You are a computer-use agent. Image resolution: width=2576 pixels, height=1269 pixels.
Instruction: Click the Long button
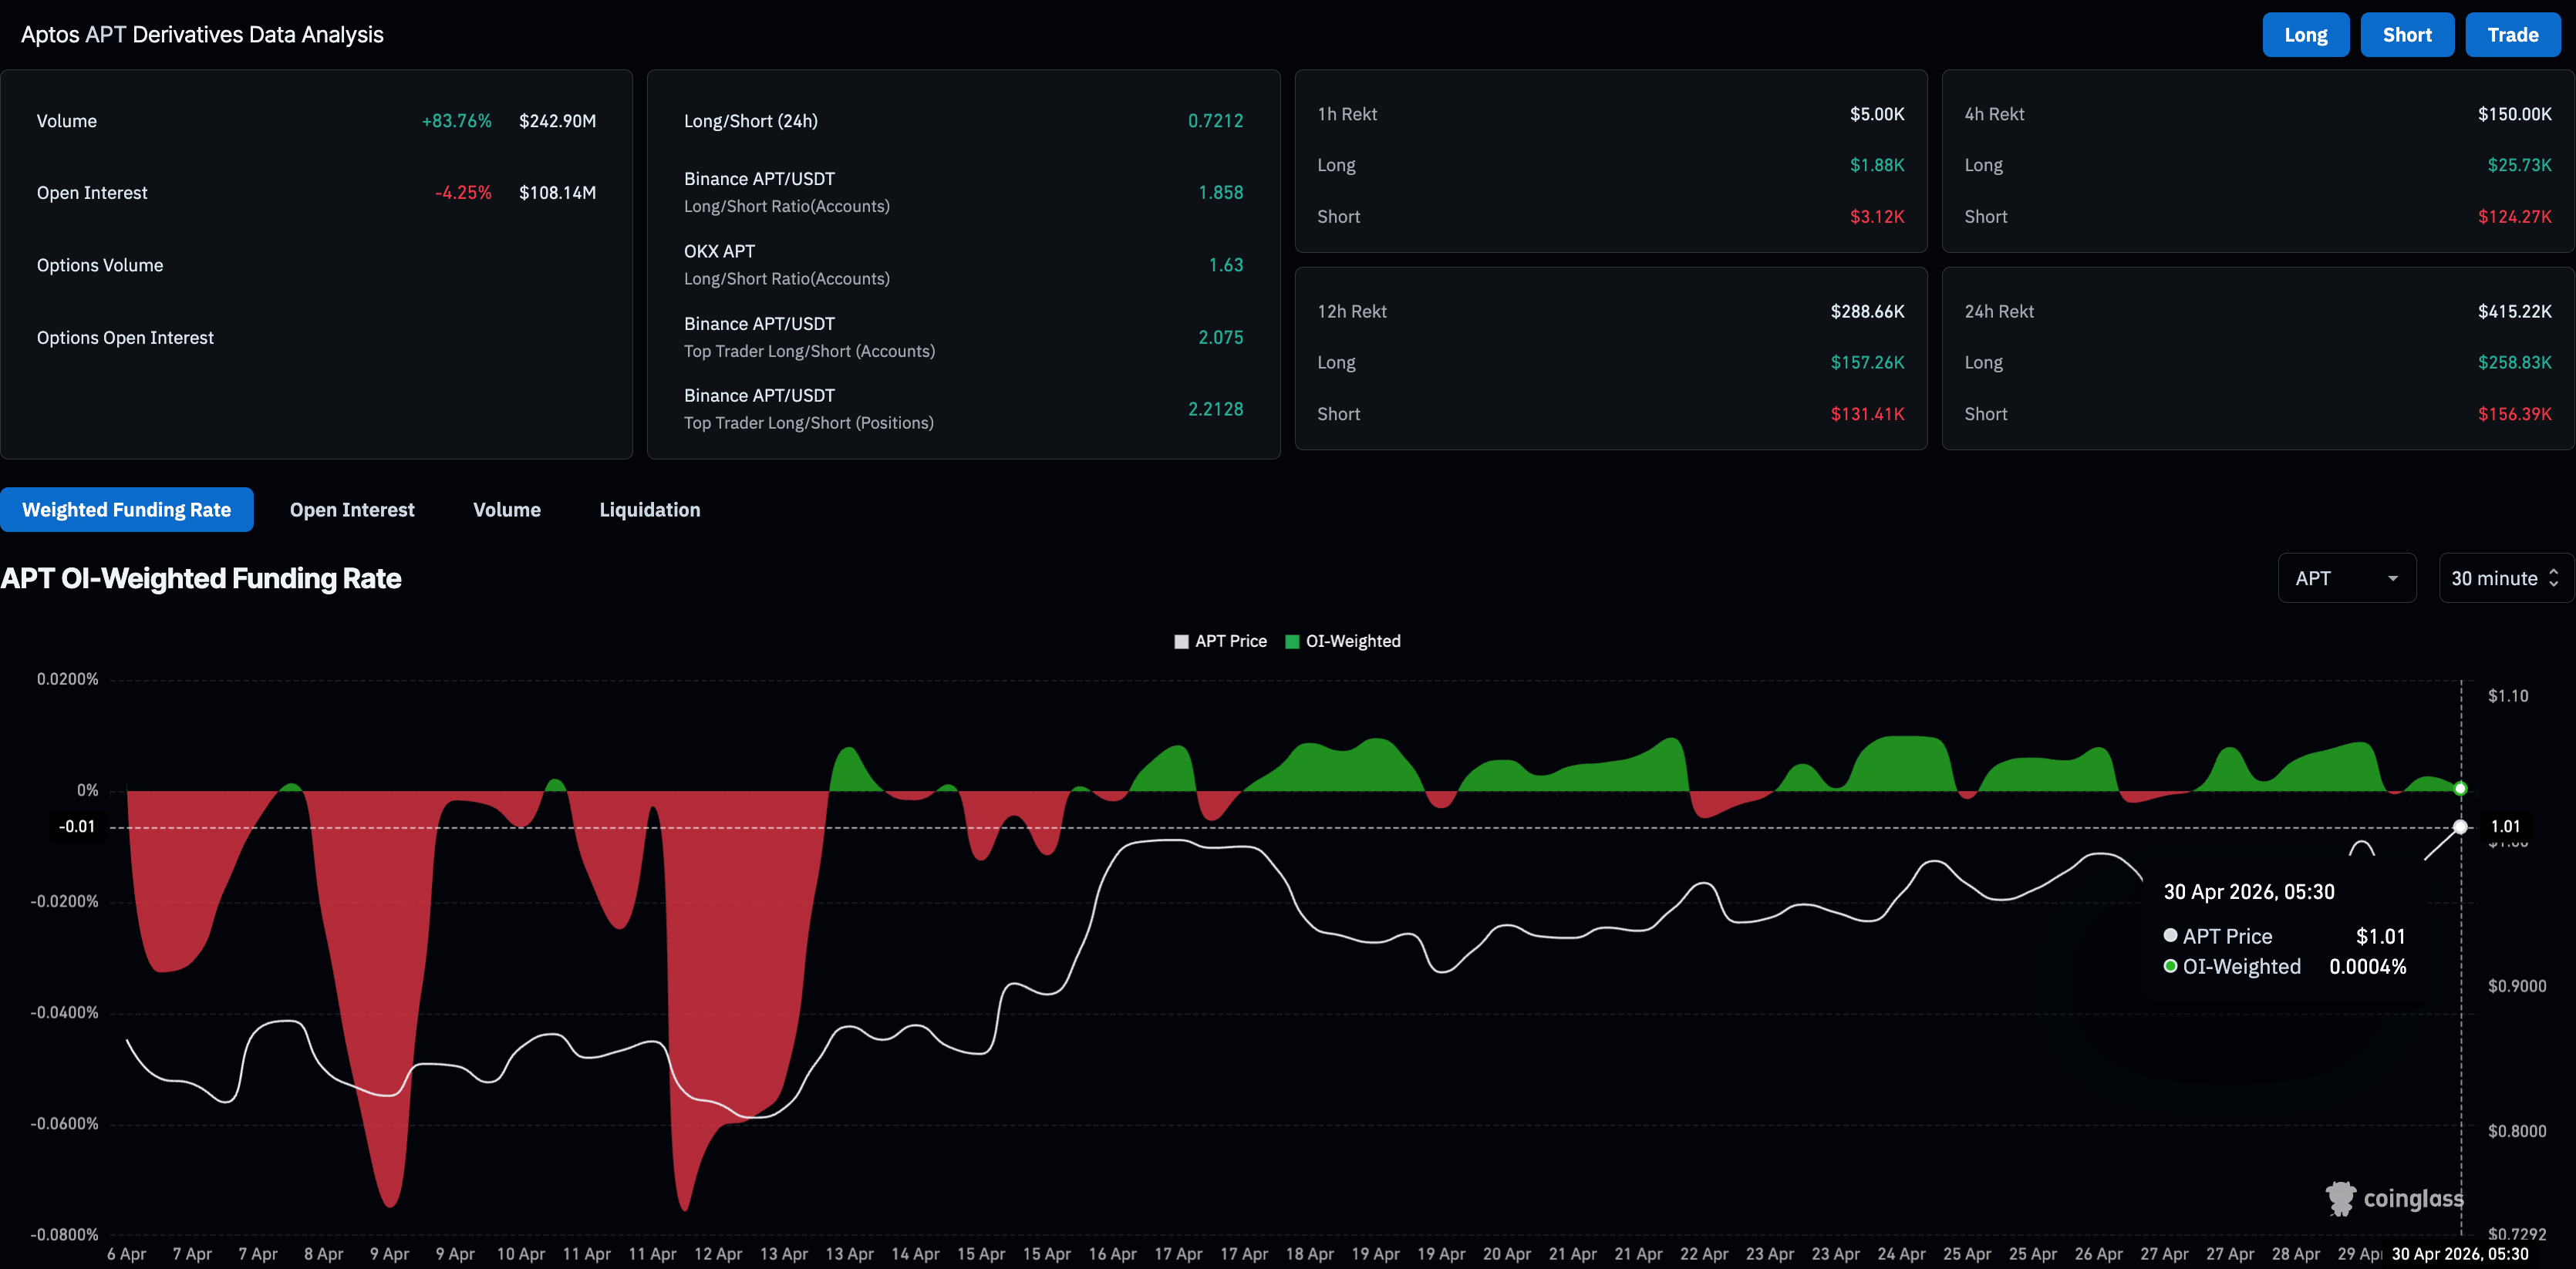click(x=2305, y=35)
